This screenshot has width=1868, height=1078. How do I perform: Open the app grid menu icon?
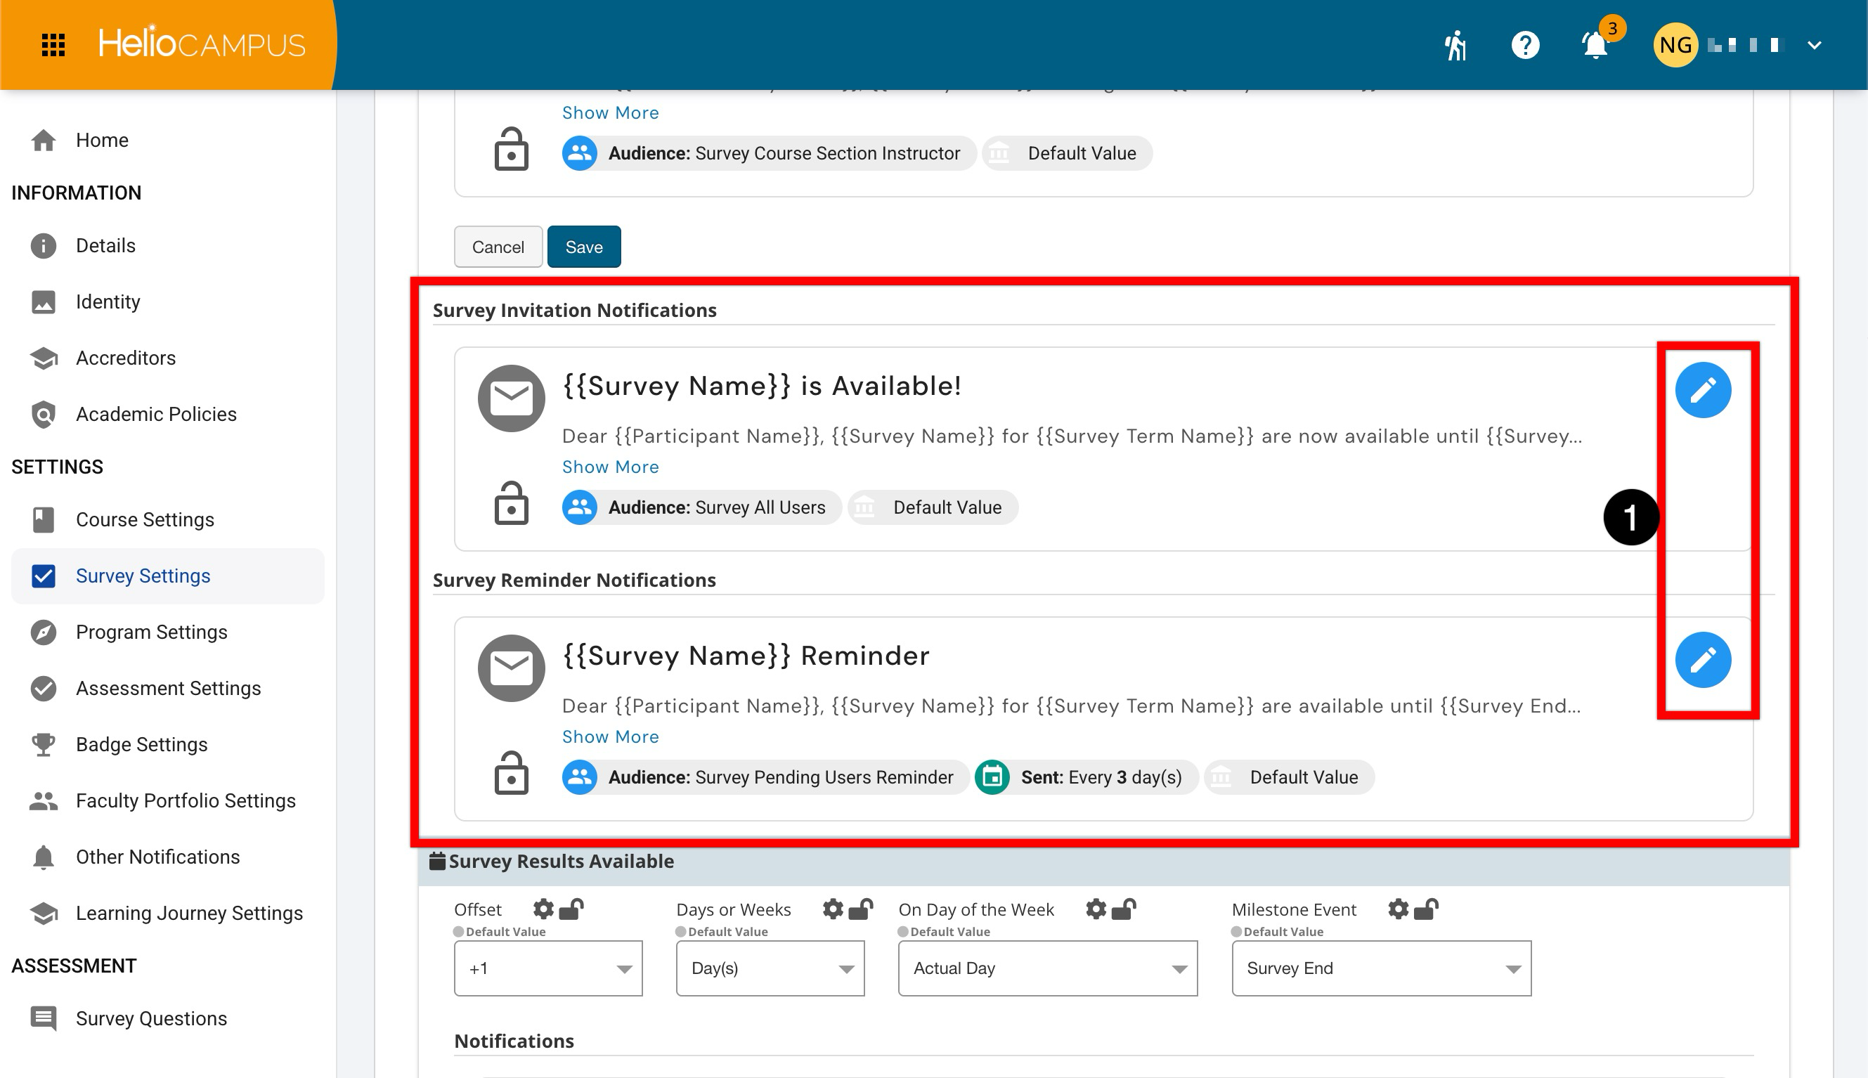[x=53, y=45]
